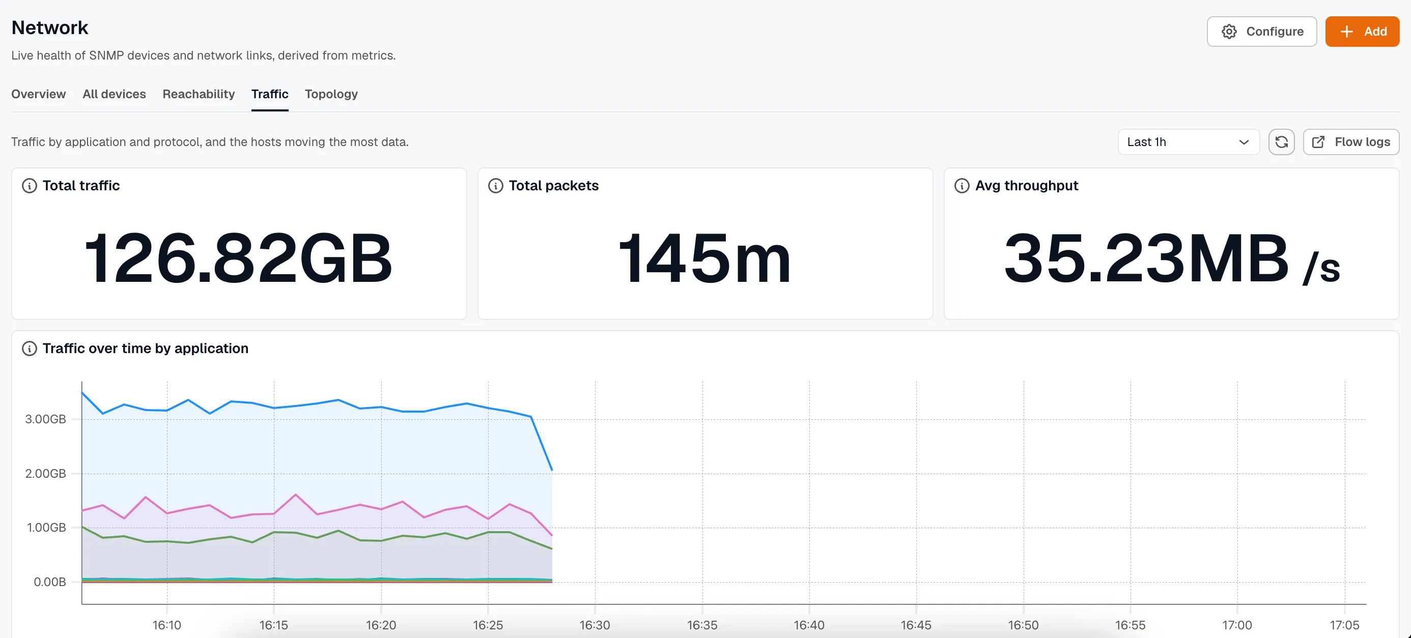Click the 0.00B y-axis label
This screenshot has height=638, width=1411.
click(x=50, y=582)
